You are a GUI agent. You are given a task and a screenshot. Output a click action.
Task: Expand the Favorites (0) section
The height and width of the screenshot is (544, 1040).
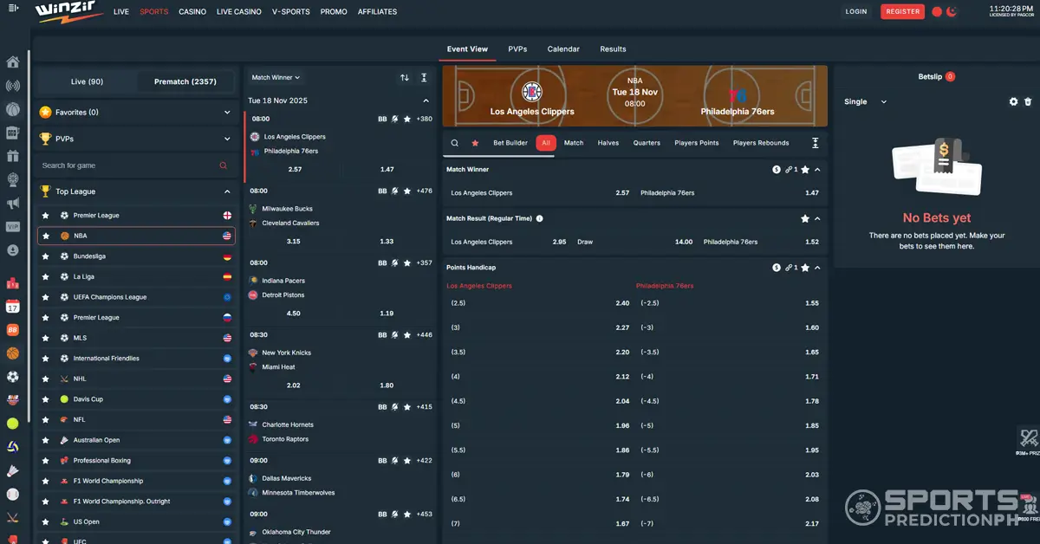coord(136,113)
